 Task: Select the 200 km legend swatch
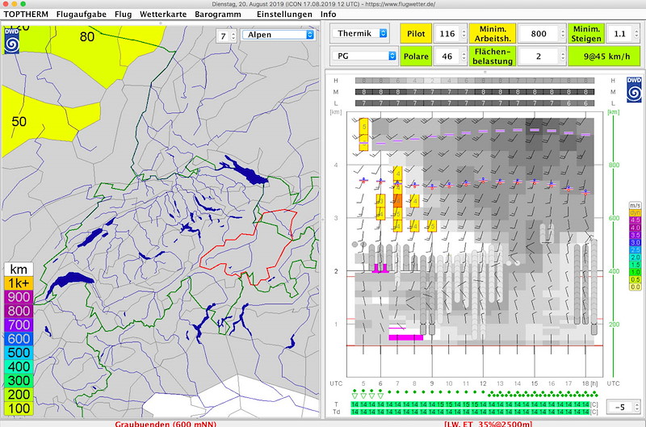(19, 395)
